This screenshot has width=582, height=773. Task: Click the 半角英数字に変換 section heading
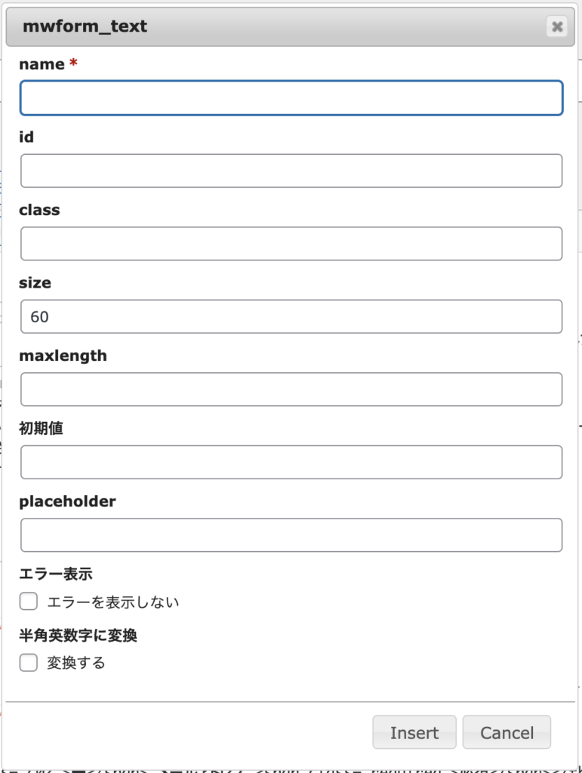[78, 636]
